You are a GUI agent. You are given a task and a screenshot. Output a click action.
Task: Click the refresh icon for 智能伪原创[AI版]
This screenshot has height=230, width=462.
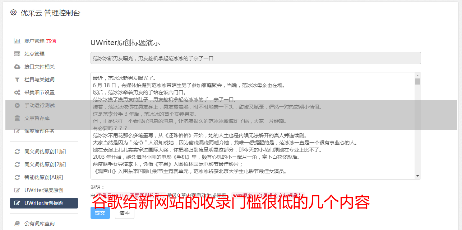click(x=17, y=177)
